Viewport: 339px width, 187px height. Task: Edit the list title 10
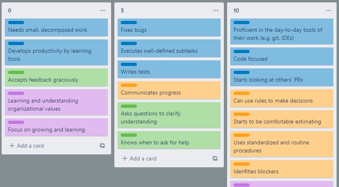click(236, 10)
